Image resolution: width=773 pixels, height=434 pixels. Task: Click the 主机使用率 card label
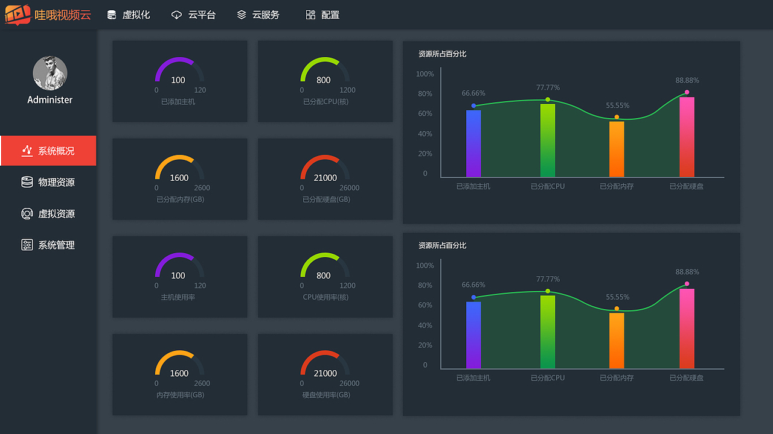(x=178, y=297)
